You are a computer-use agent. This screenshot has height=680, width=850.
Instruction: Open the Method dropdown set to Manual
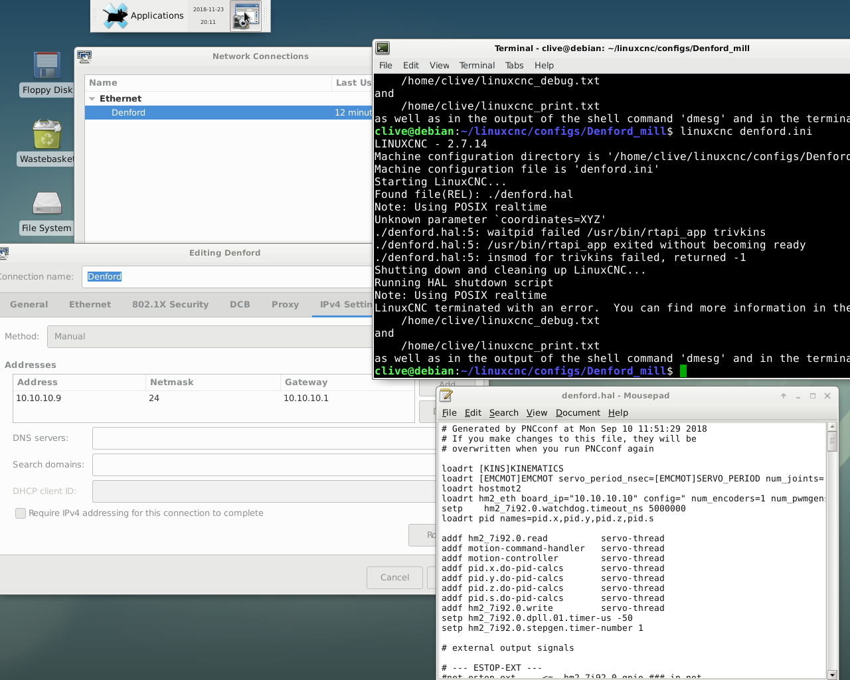tap(209, 337)
